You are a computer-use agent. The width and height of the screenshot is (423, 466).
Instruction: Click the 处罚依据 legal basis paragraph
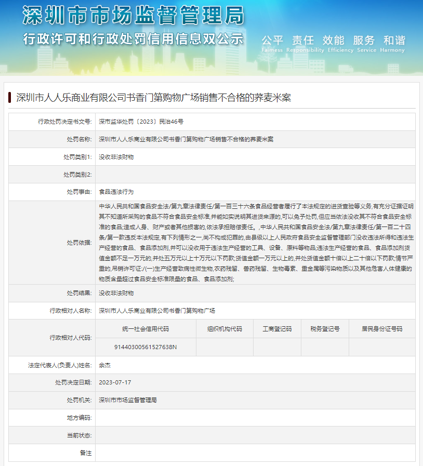pyautogui.click(x=256, y=243)
